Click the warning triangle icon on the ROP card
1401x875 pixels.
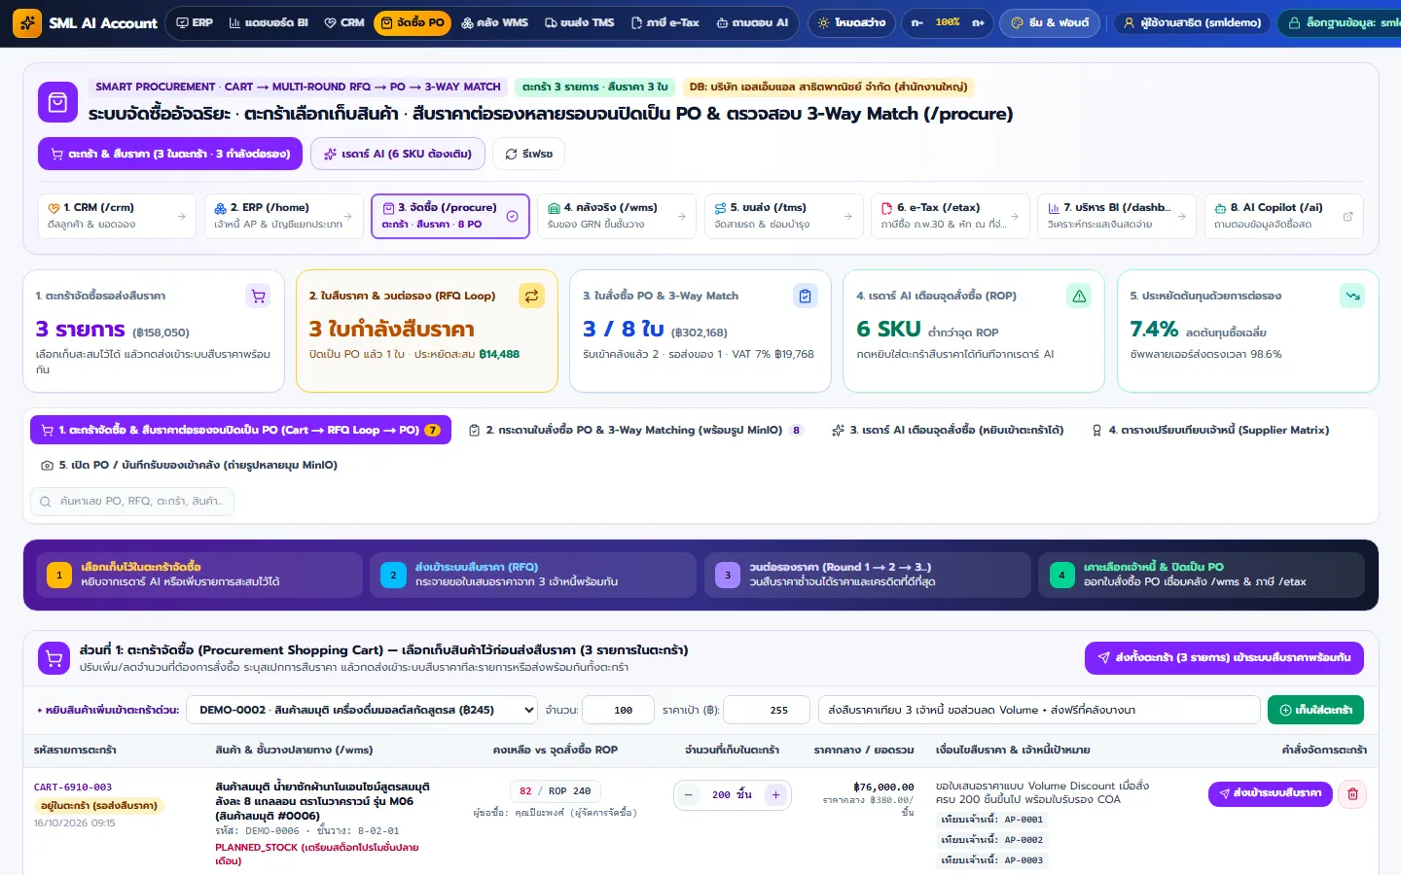[x=1079, y=297]
